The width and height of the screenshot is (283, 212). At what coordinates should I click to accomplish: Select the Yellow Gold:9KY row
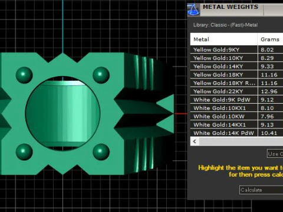pyautogui.click(x=236, y=49)
